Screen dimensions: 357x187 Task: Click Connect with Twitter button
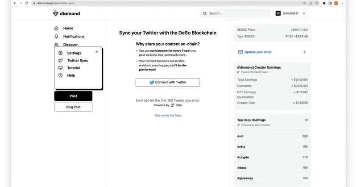pos(168,82)
